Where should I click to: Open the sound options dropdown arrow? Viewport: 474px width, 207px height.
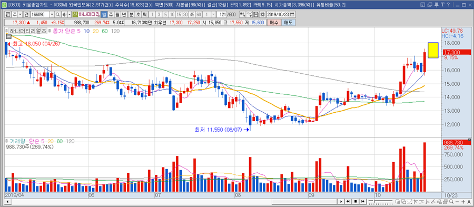[x=69, y=15]
